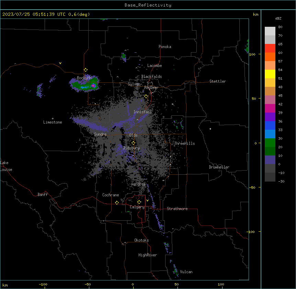Viewport: 296px width, 289px height.
Task: Click the Innisfail city label
Action: pos(143,112)
